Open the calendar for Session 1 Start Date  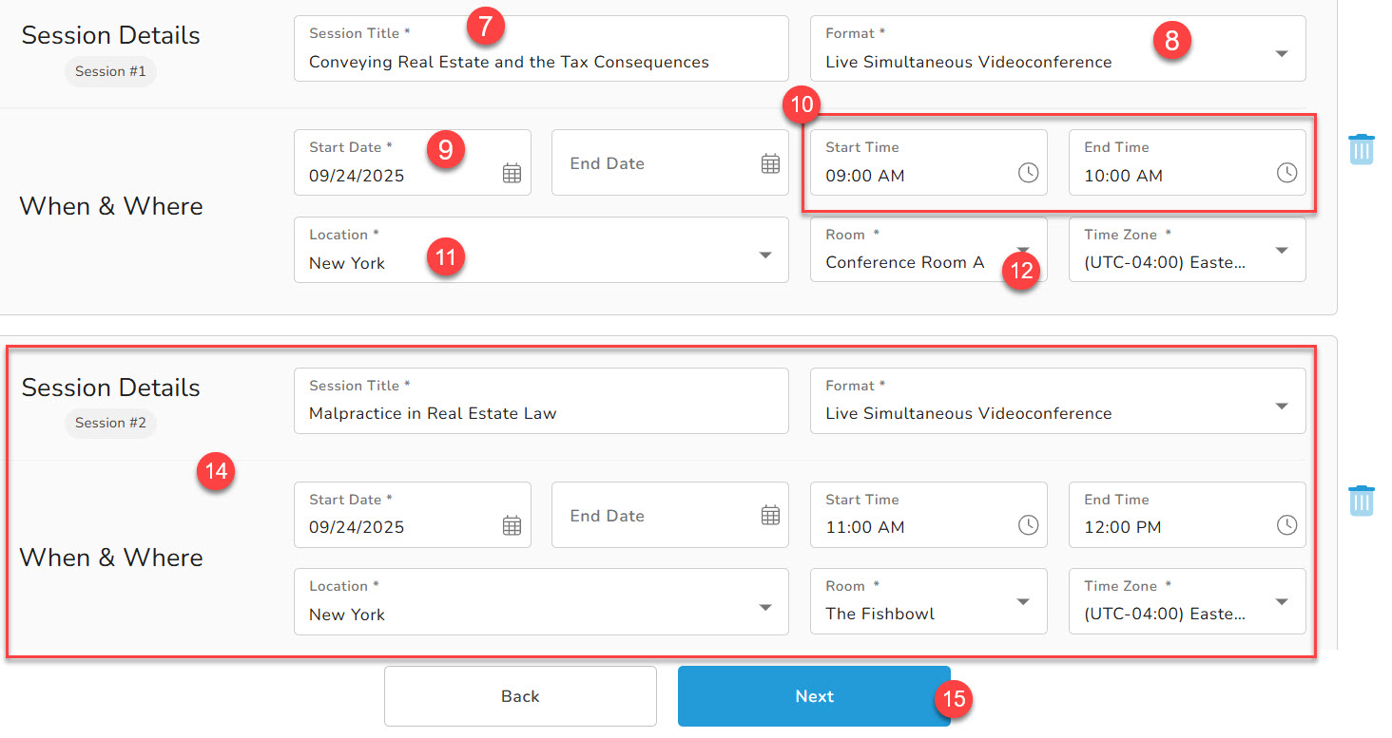[512, 173]
